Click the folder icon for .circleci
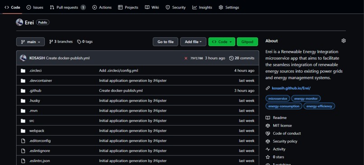This screenshot has height=165, width=364. (x=23, y=71)
